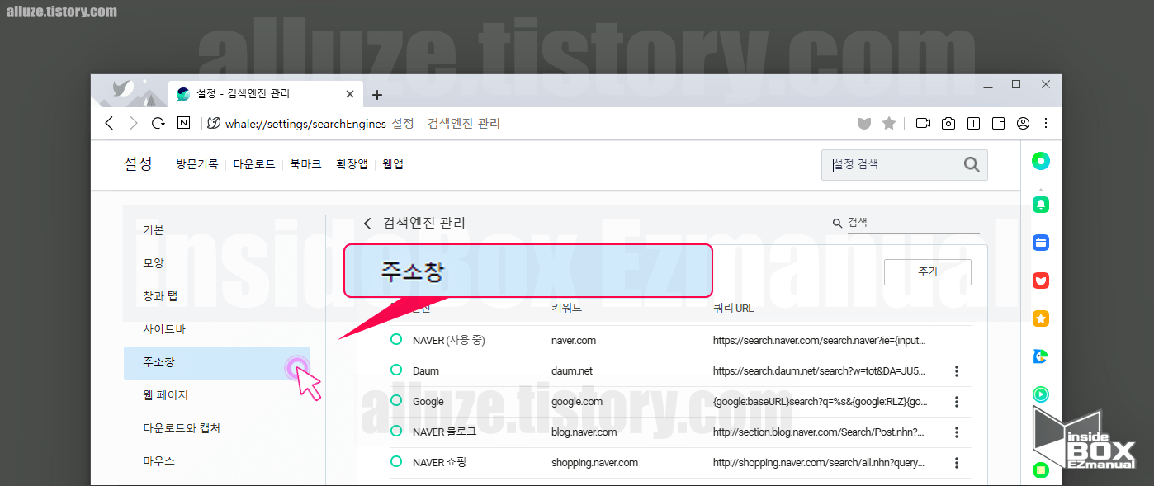This screenshot has height=486, width=1154.
Task: Click the forward navigation arrow
Action: point(134,124)
